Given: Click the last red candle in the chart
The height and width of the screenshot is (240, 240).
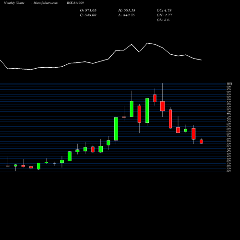Looking at the screenshot, I should pos(201,142).
